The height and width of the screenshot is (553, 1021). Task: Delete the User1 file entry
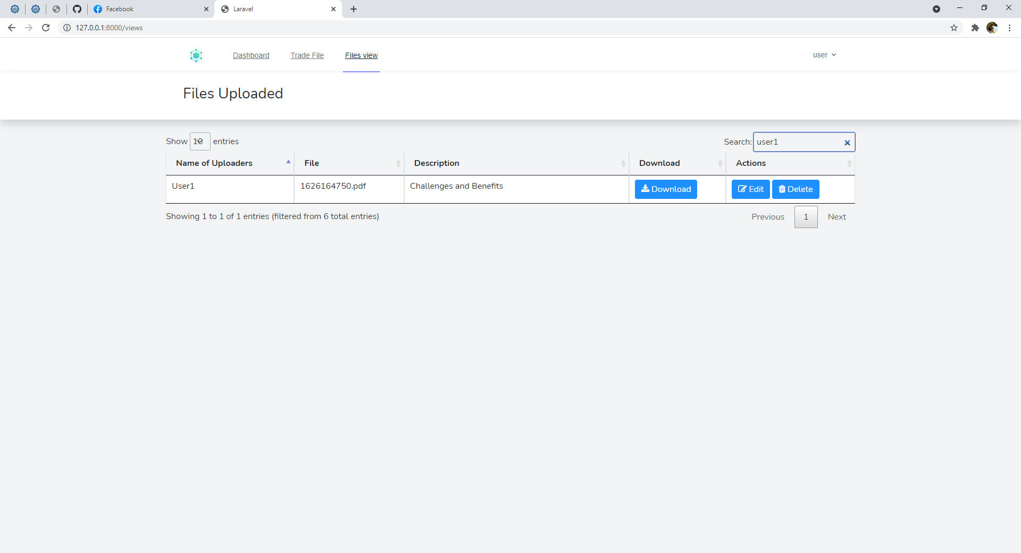pyautogui.click(x=796, y=189)
